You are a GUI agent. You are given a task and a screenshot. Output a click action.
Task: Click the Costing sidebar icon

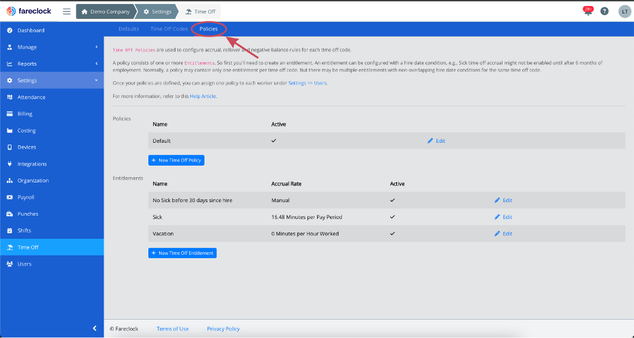[9, 130]
